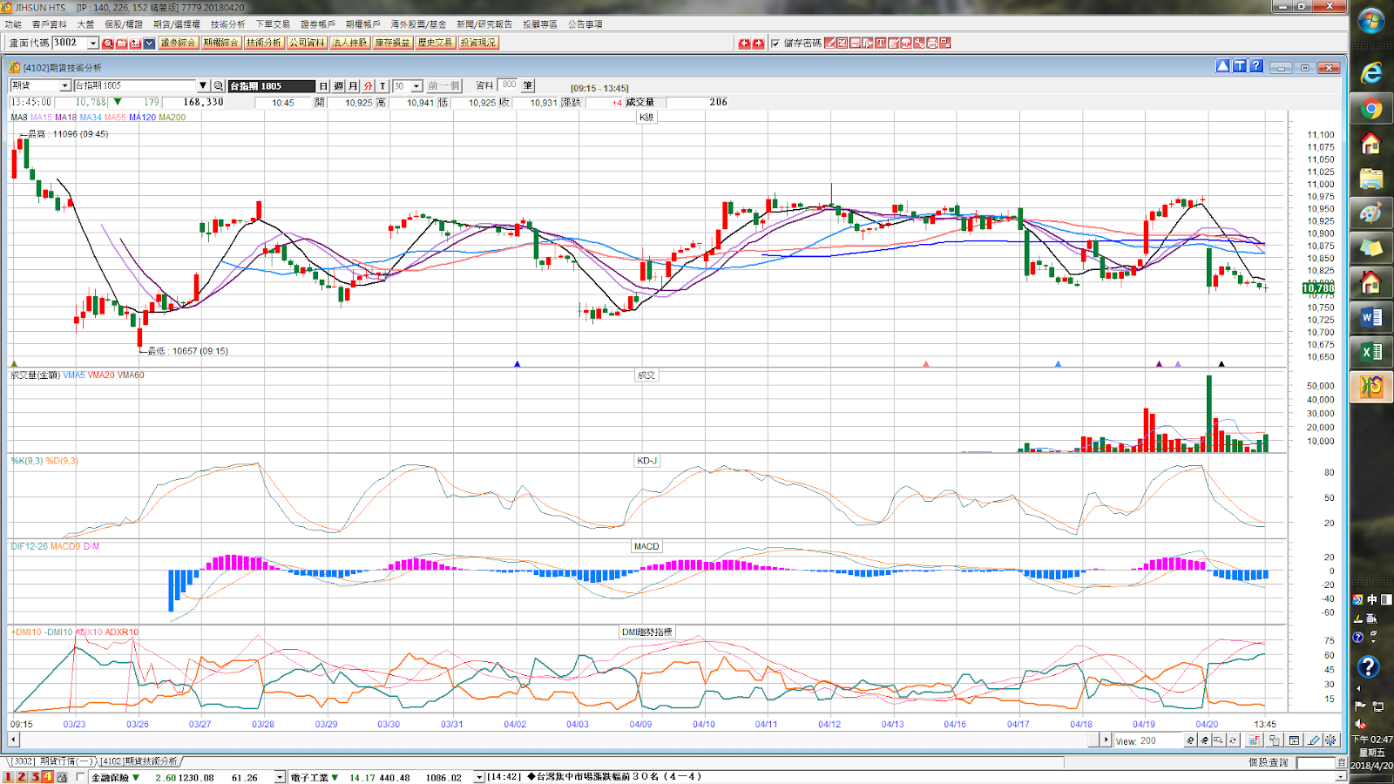Image resolution: width=1394 pixels, height=784 pixels.
Task: Click the 期權綜合 toolbar button
Action: pyautogui.click(x=220, y=43)
